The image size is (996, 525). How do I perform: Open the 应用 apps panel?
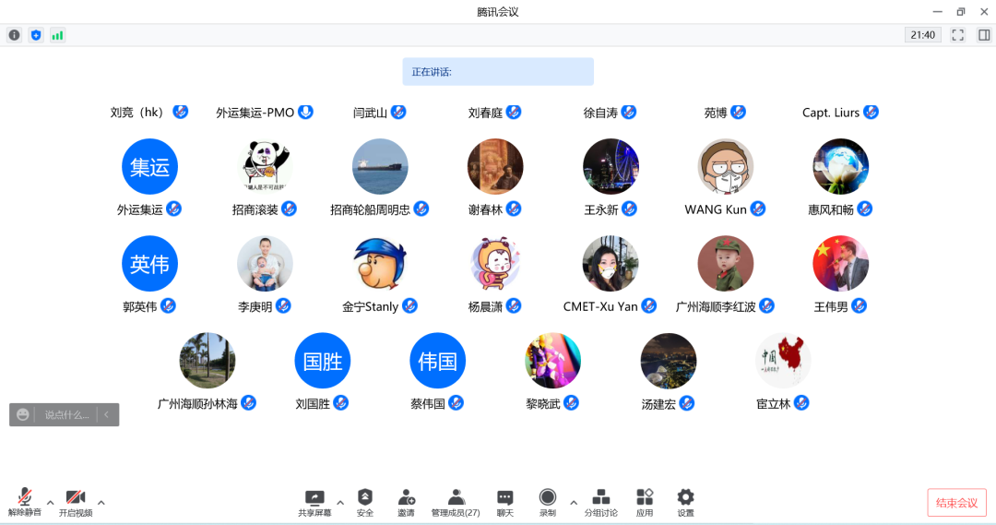[x=644, y=502]
